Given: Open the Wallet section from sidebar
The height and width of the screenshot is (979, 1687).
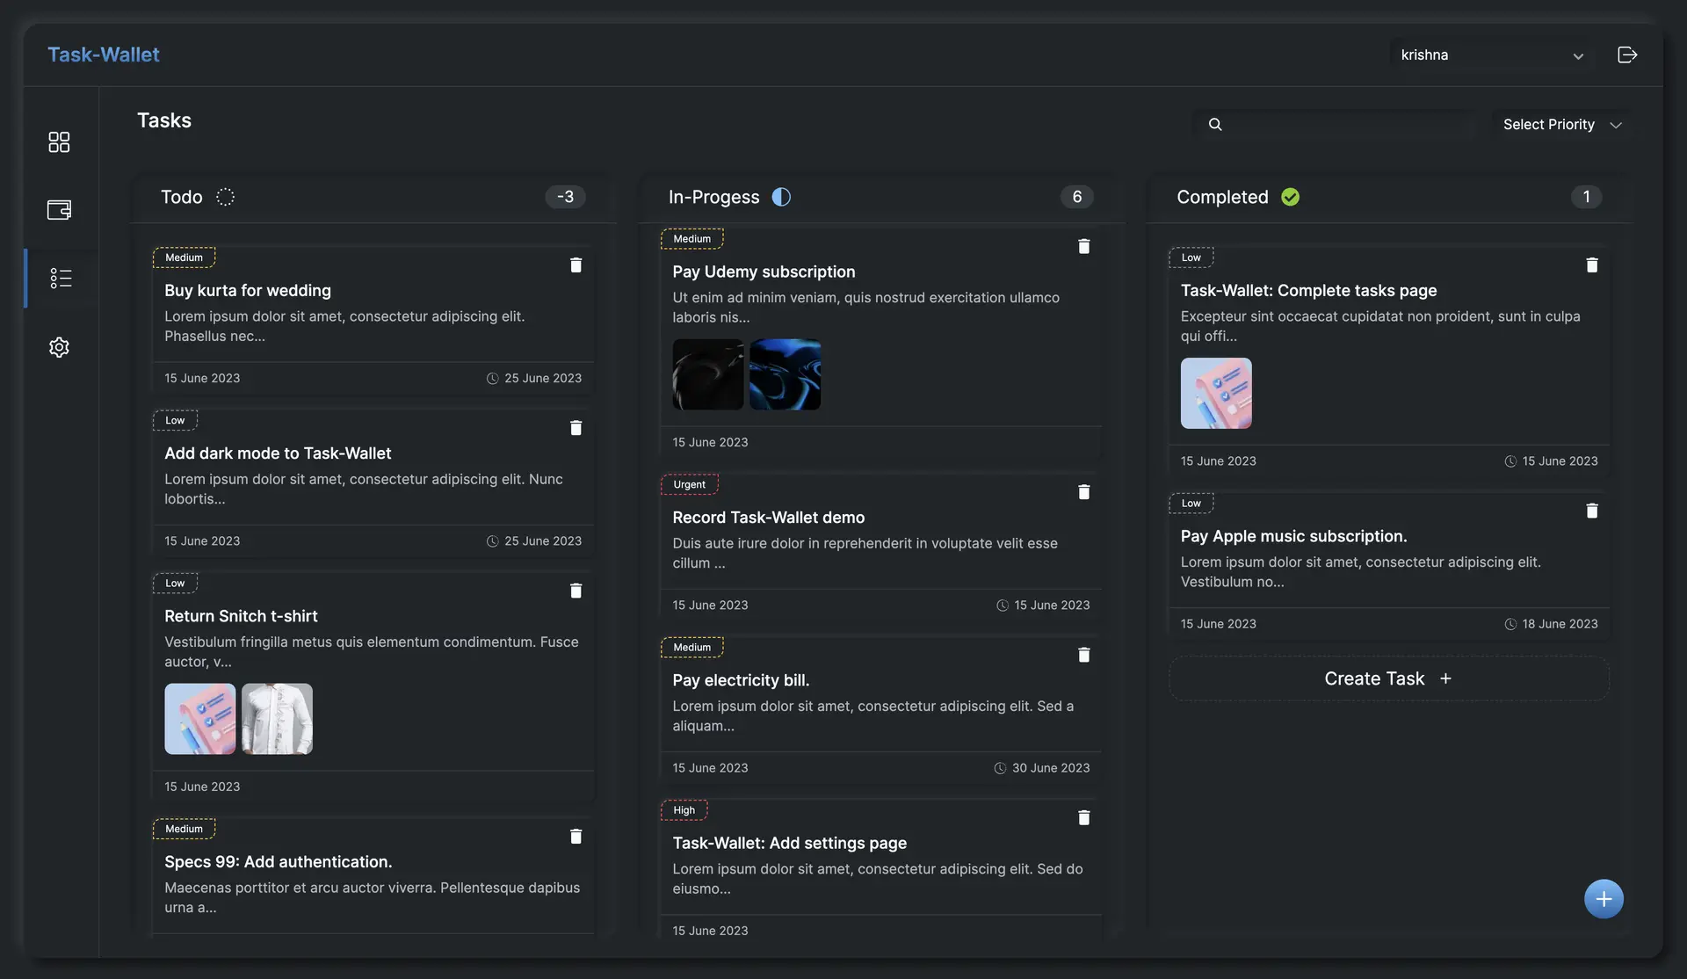Looking at the screenshot, I should click(x=59, y=209).
